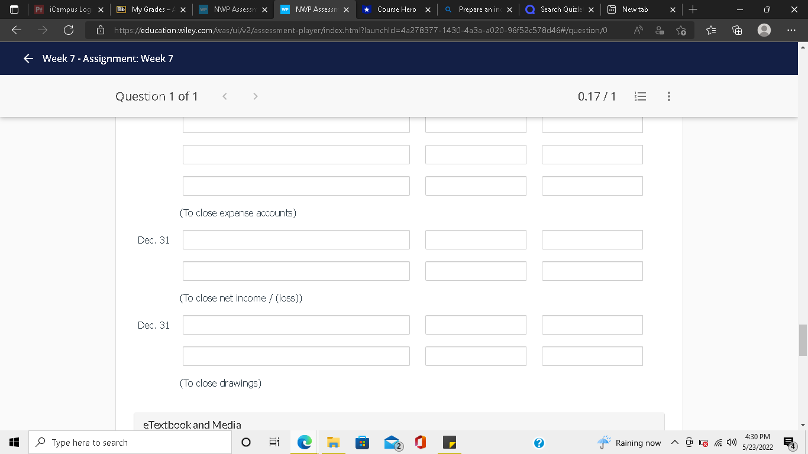Open the Raining now weather widget
808x454 pixels.
(x=628, y=443)
